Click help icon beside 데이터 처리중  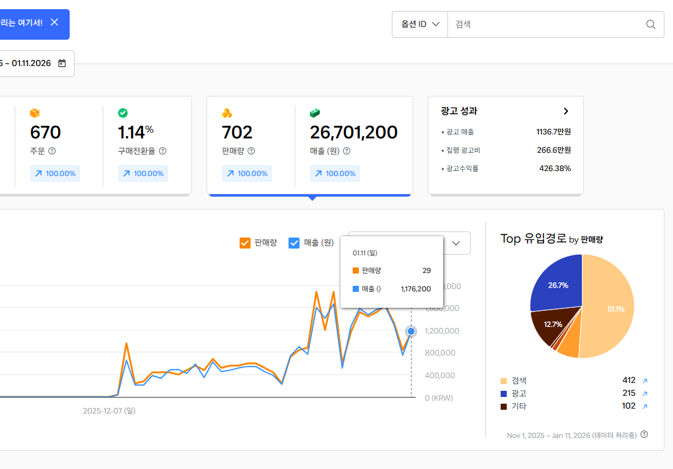(644, 435)
